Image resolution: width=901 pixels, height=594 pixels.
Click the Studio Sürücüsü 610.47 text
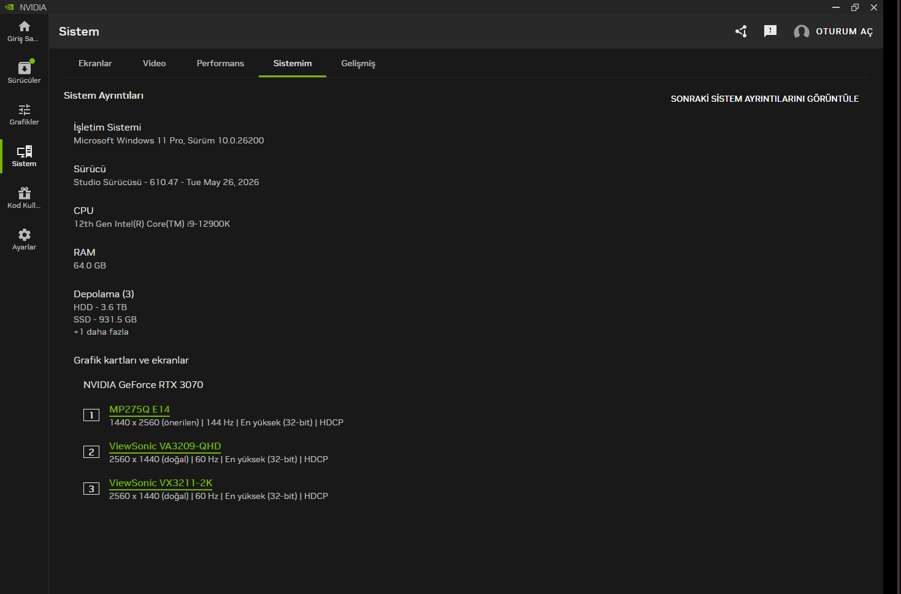pos(166,182)
